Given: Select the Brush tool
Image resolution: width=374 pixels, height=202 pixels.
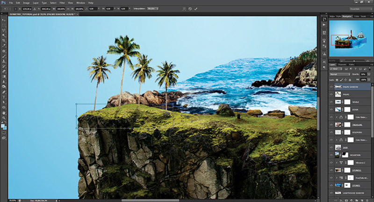Looking at the screenshot, I should point(4,56).
